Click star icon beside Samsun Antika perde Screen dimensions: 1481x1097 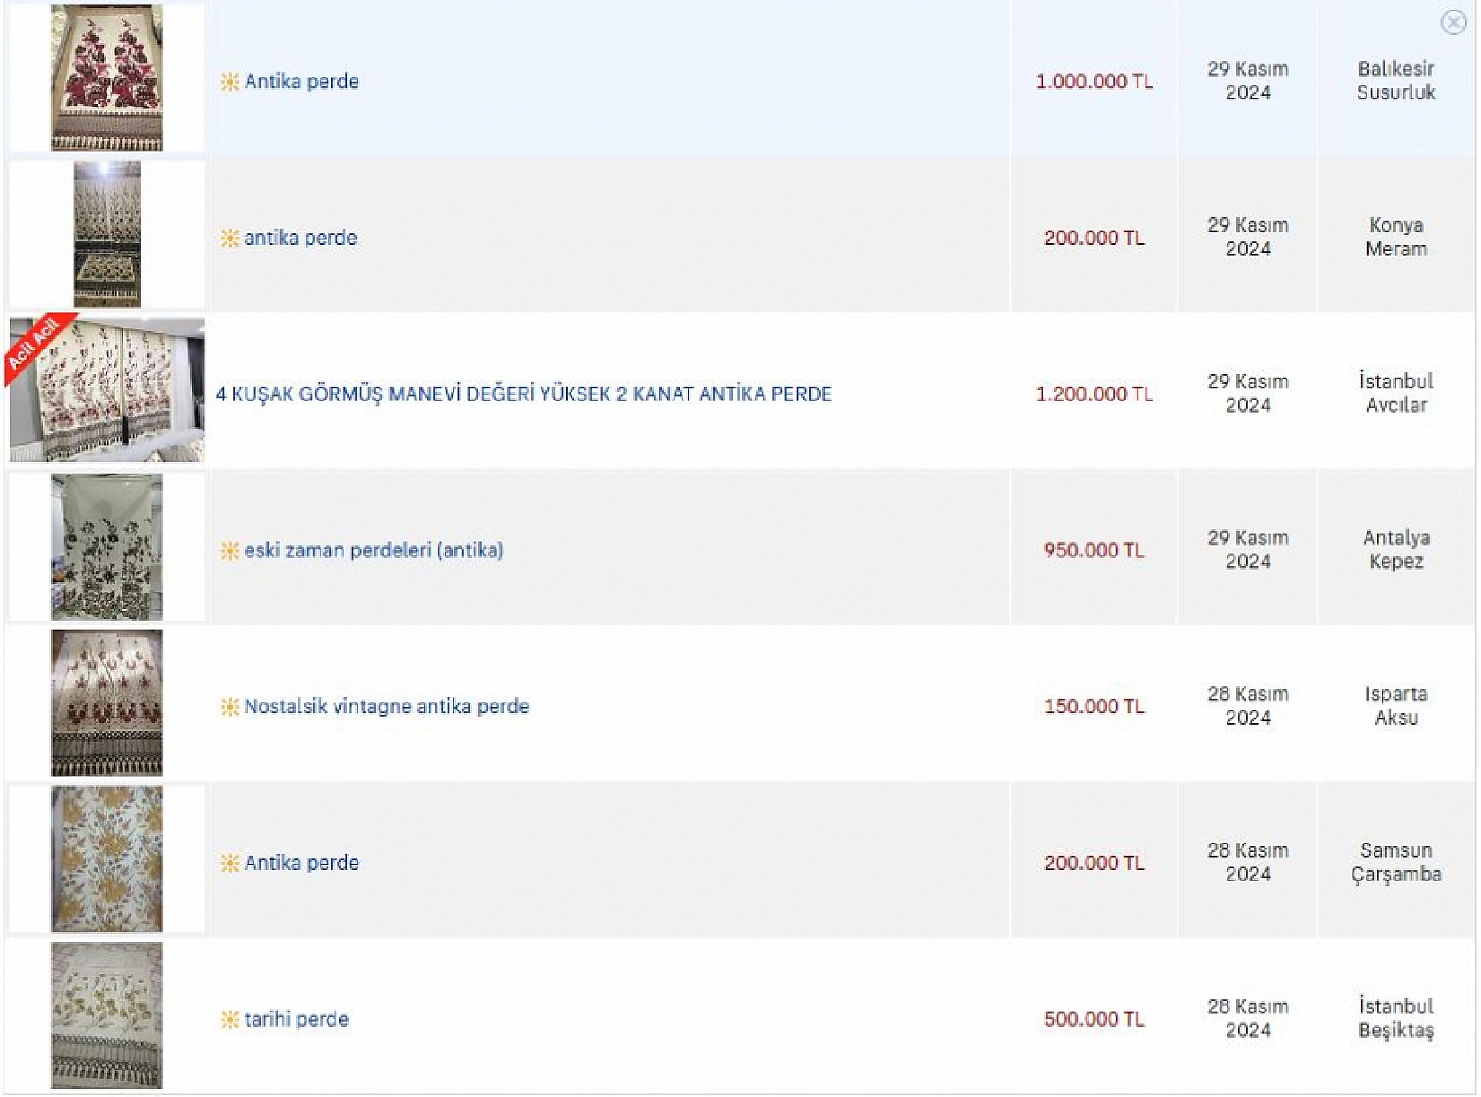click(230, 864)
